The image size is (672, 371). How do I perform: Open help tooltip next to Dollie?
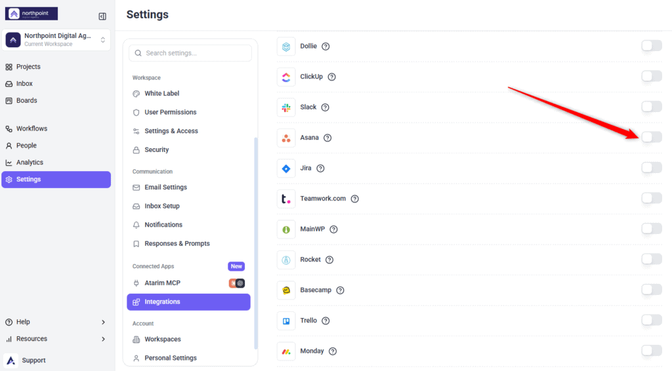click(325, 47)
